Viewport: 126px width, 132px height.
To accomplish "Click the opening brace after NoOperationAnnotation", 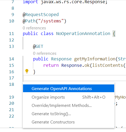I will 114,34.
